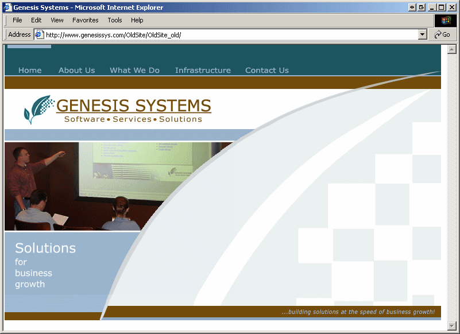The width and height of the screenshot is (460, 334).
Task: Navigate to the Contact Us link
Action: point(267,71)
